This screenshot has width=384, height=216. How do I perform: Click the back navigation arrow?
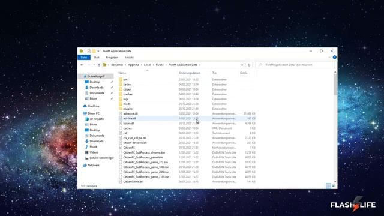click(82, 65)
